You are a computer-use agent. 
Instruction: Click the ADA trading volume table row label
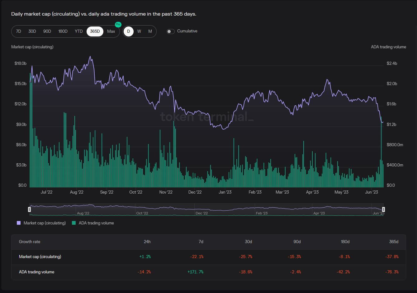click(36, 272)
